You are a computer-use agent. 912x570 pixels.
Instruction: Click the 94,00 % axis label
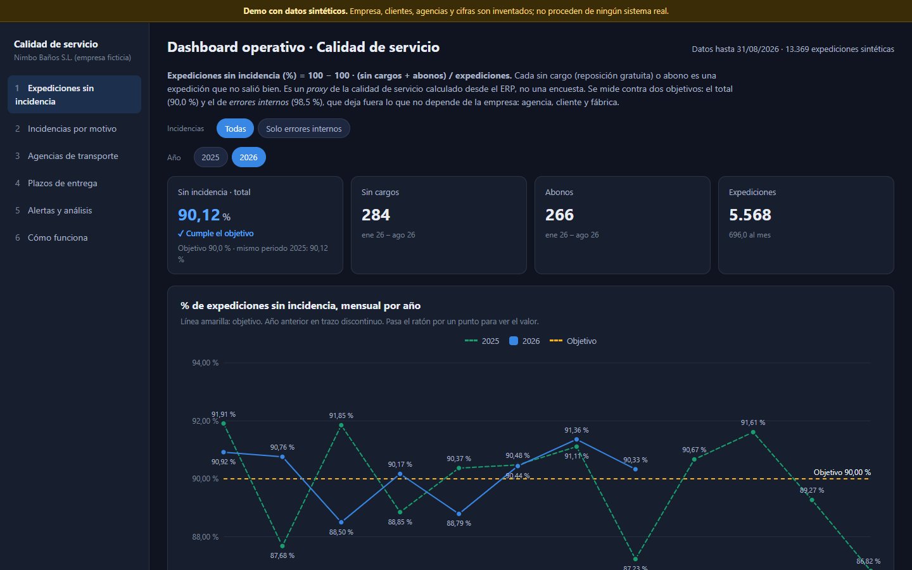205,363
